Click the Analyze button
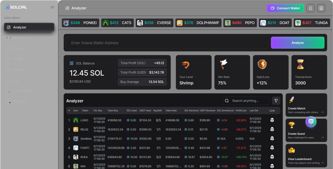Screen dimensions: 333x169 297,43
